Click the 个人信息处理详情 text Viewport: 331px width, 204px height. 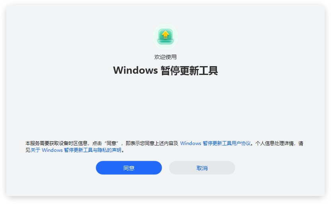click(x=275, y=143)
